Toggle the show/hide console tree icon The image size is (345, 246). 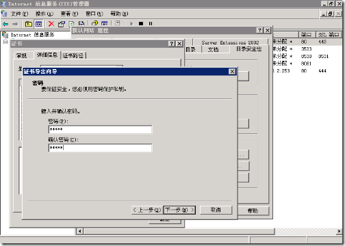pos(38,24)
